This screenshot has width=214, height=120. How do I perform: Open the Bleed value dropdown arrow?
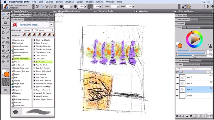[x=133, y=6]
